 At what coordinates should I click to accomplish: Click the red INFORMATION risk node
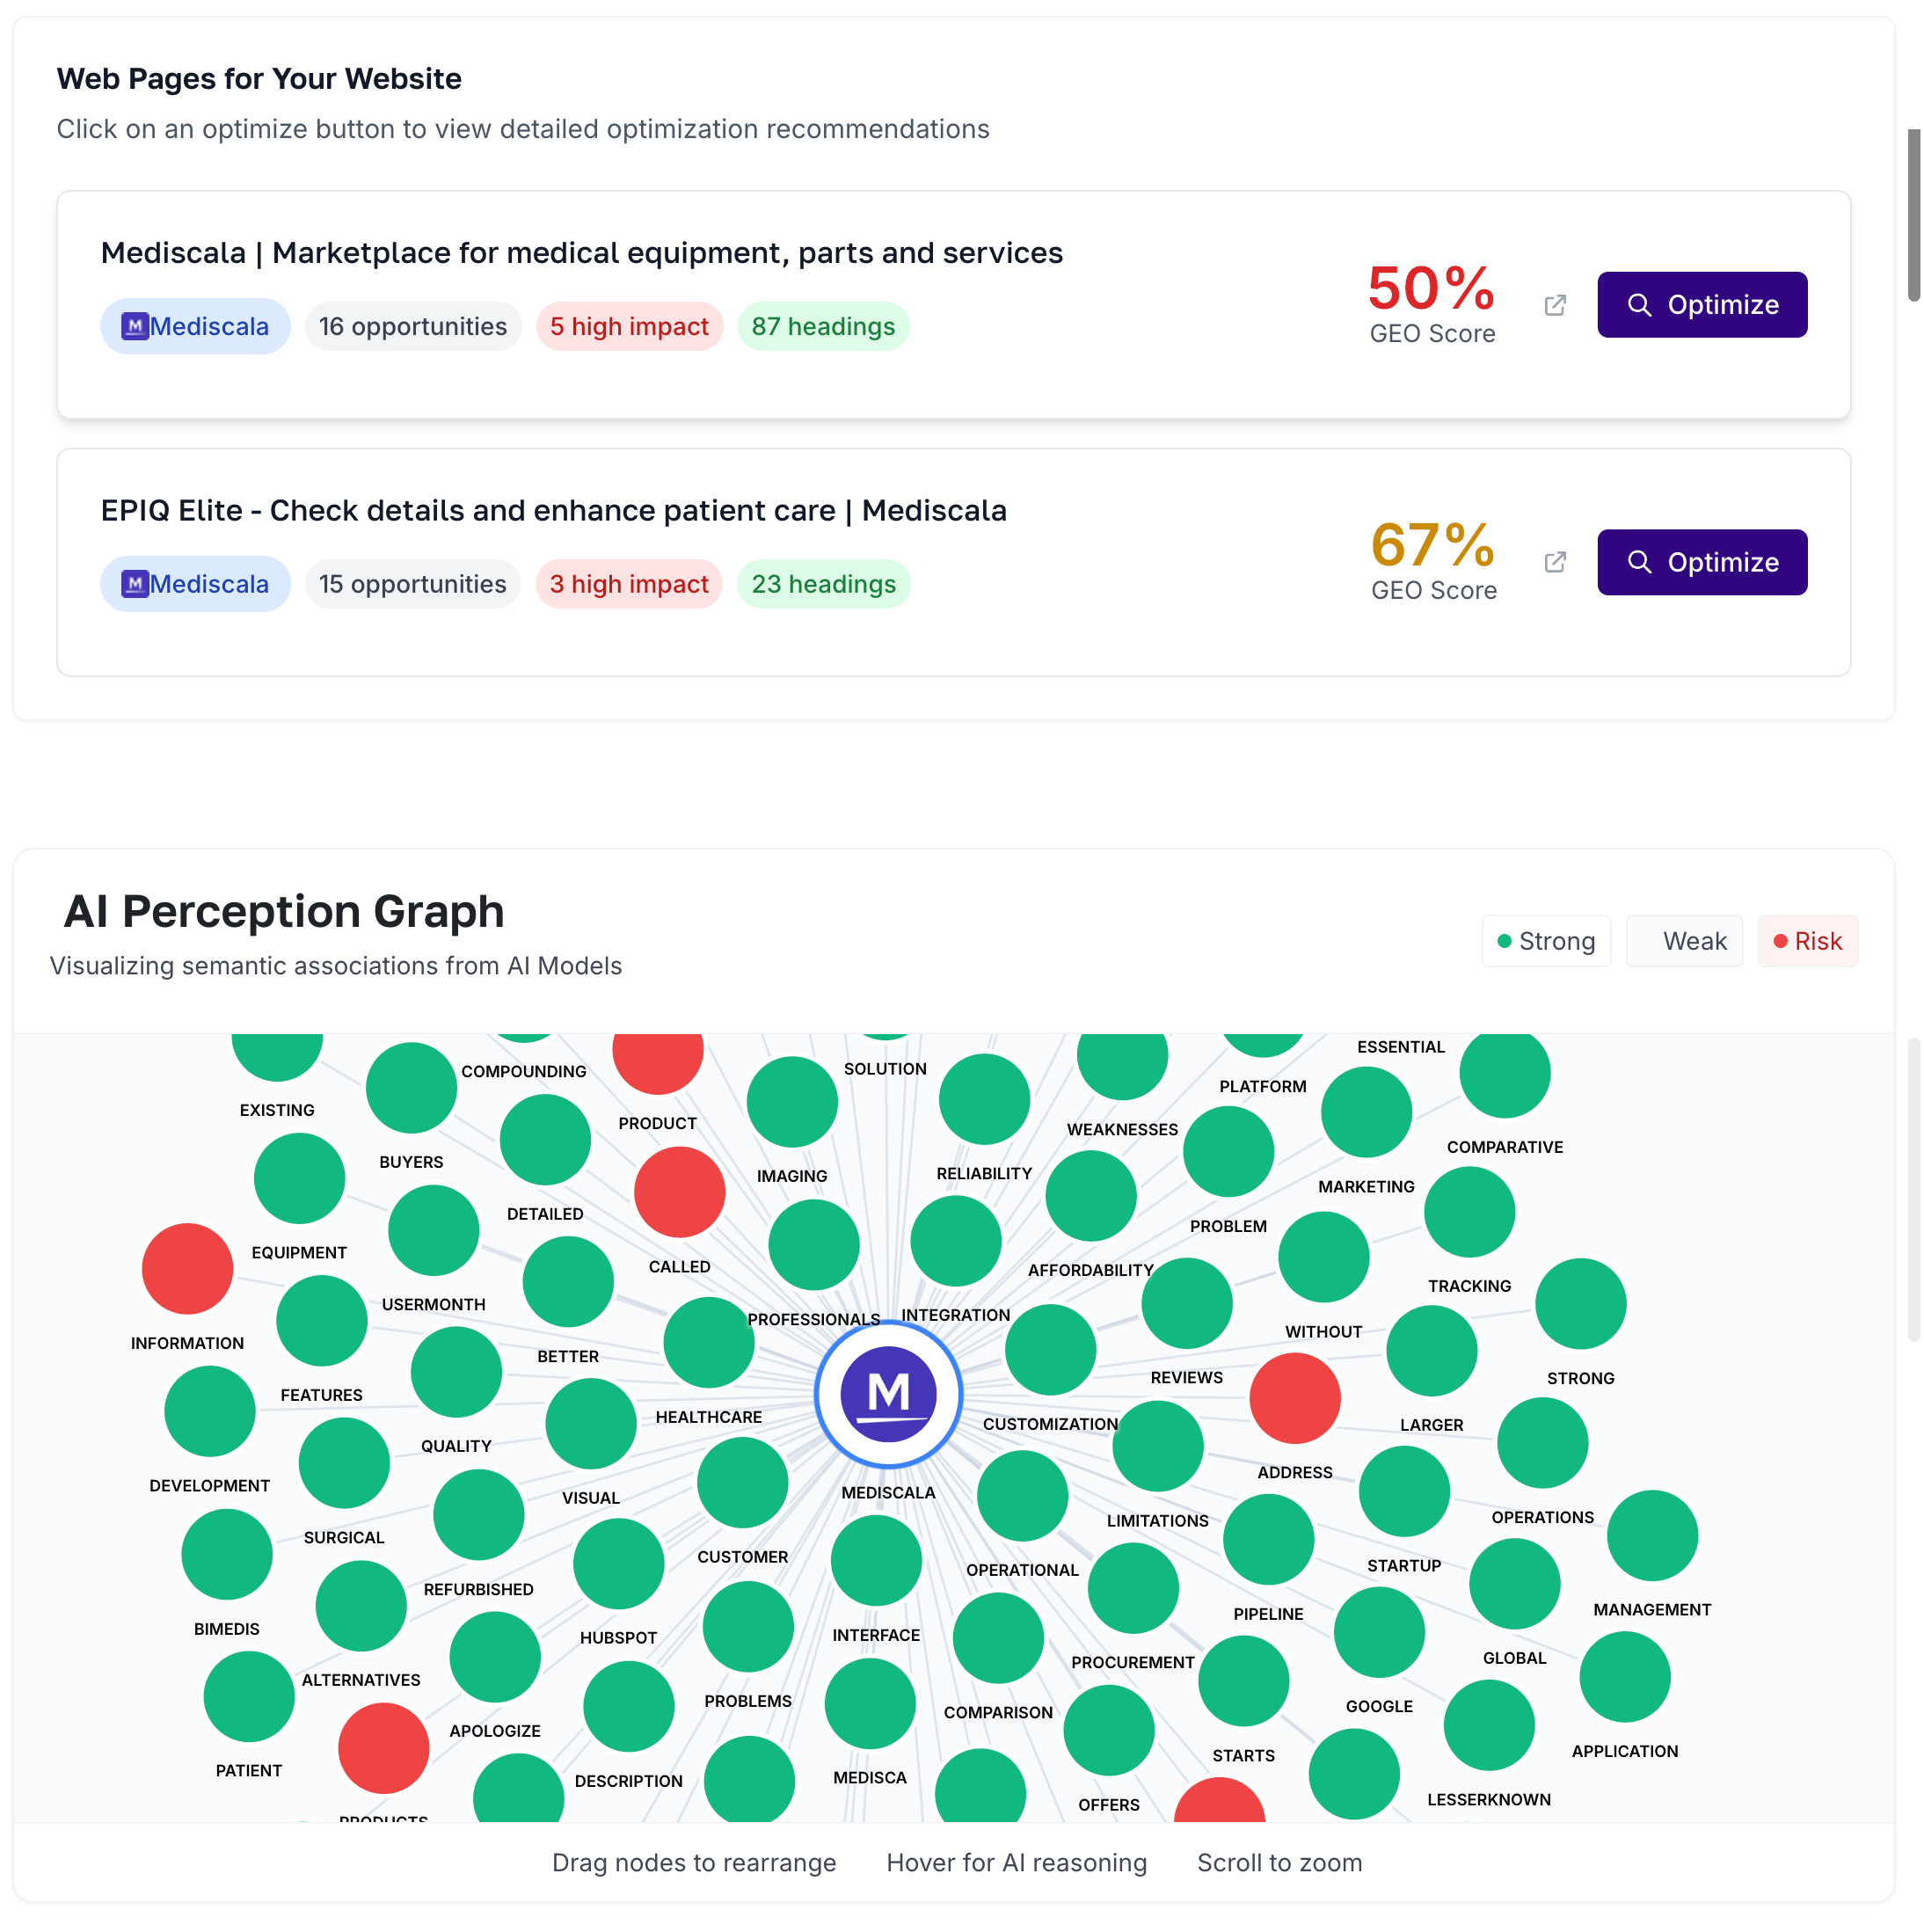tap(187, 1268)
